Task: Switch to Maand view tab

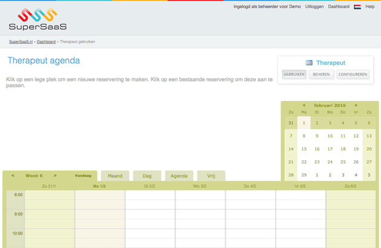Action: click(x=115, y=176)
